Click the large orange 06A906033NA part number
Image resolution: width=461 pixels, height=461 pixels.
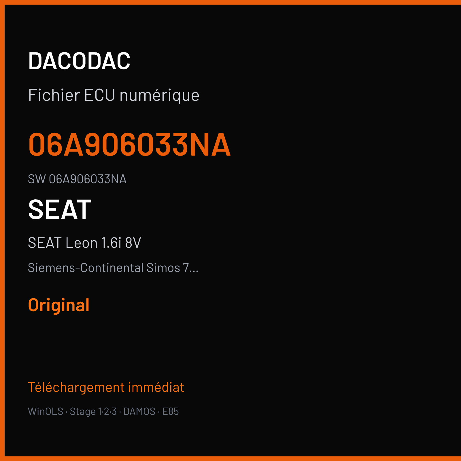(129, 144)
